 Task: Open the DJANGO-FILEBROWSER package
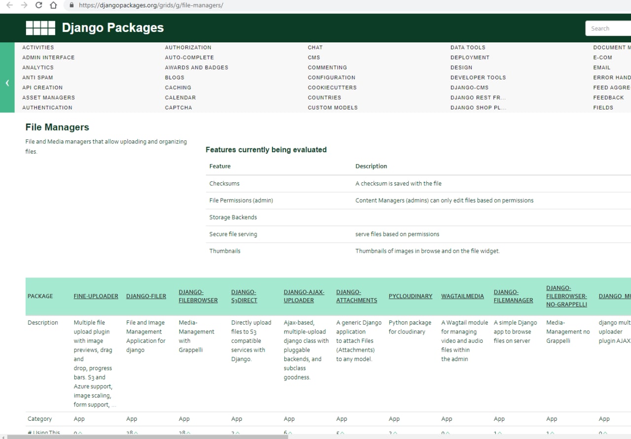(x=198, y=296)
